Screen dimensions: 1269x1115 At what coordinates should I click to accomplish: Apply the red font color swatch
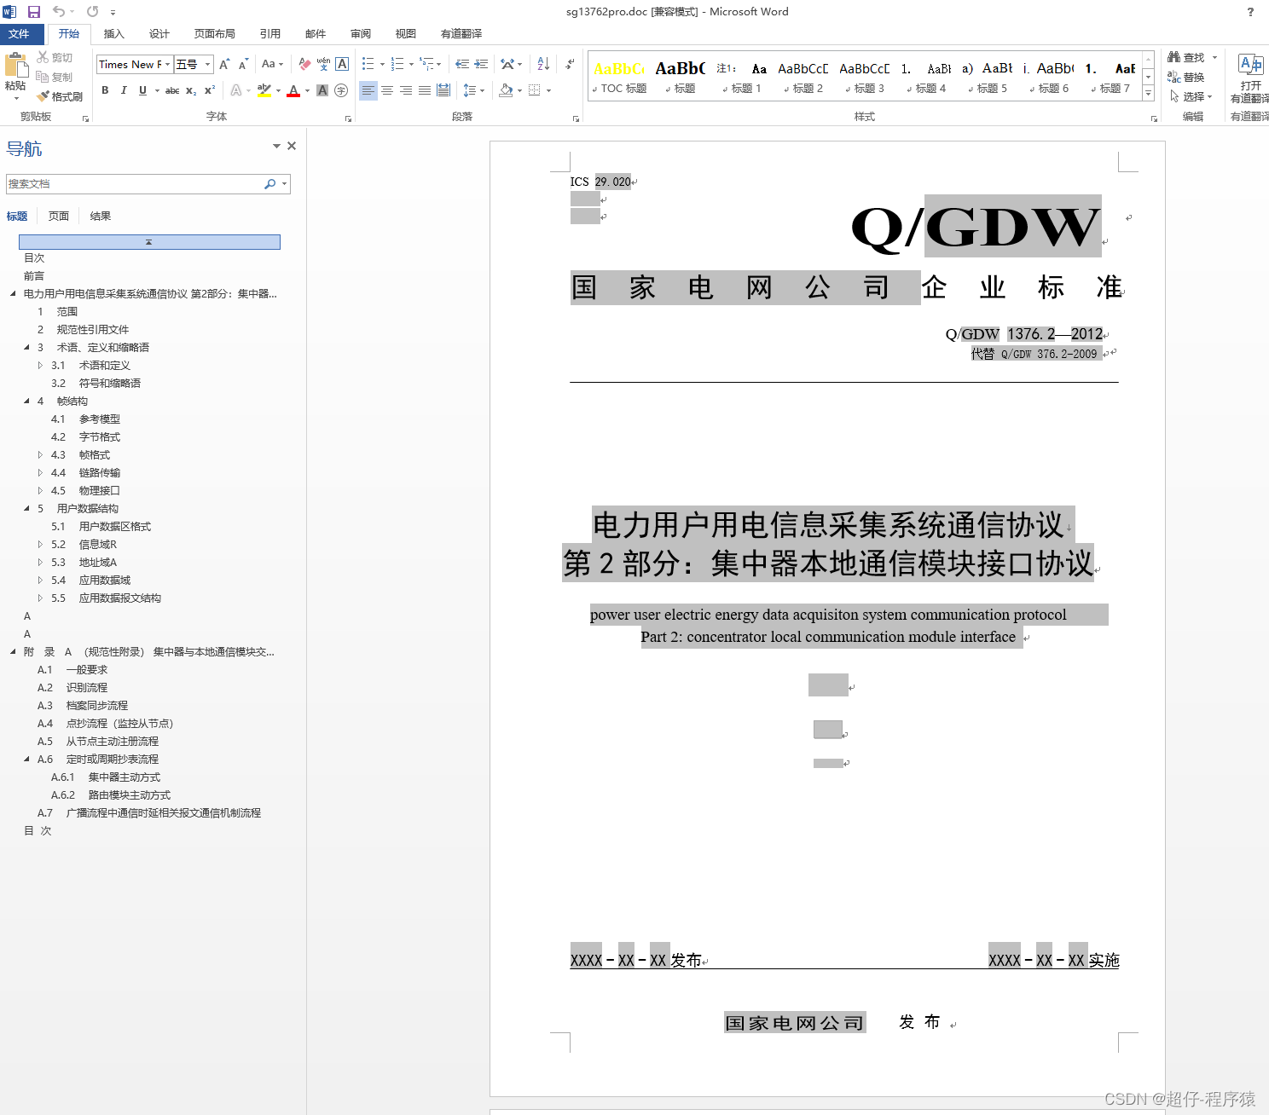pyautogui.click(x=293, y=90)
